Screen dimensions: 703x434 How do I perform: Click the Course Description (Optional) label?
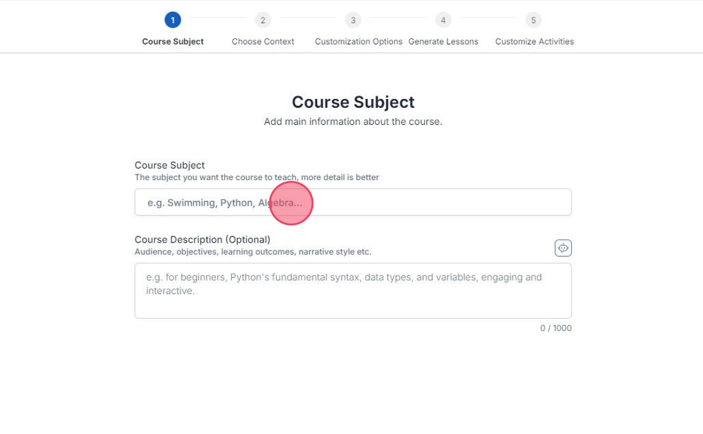[x=202, y=240]
